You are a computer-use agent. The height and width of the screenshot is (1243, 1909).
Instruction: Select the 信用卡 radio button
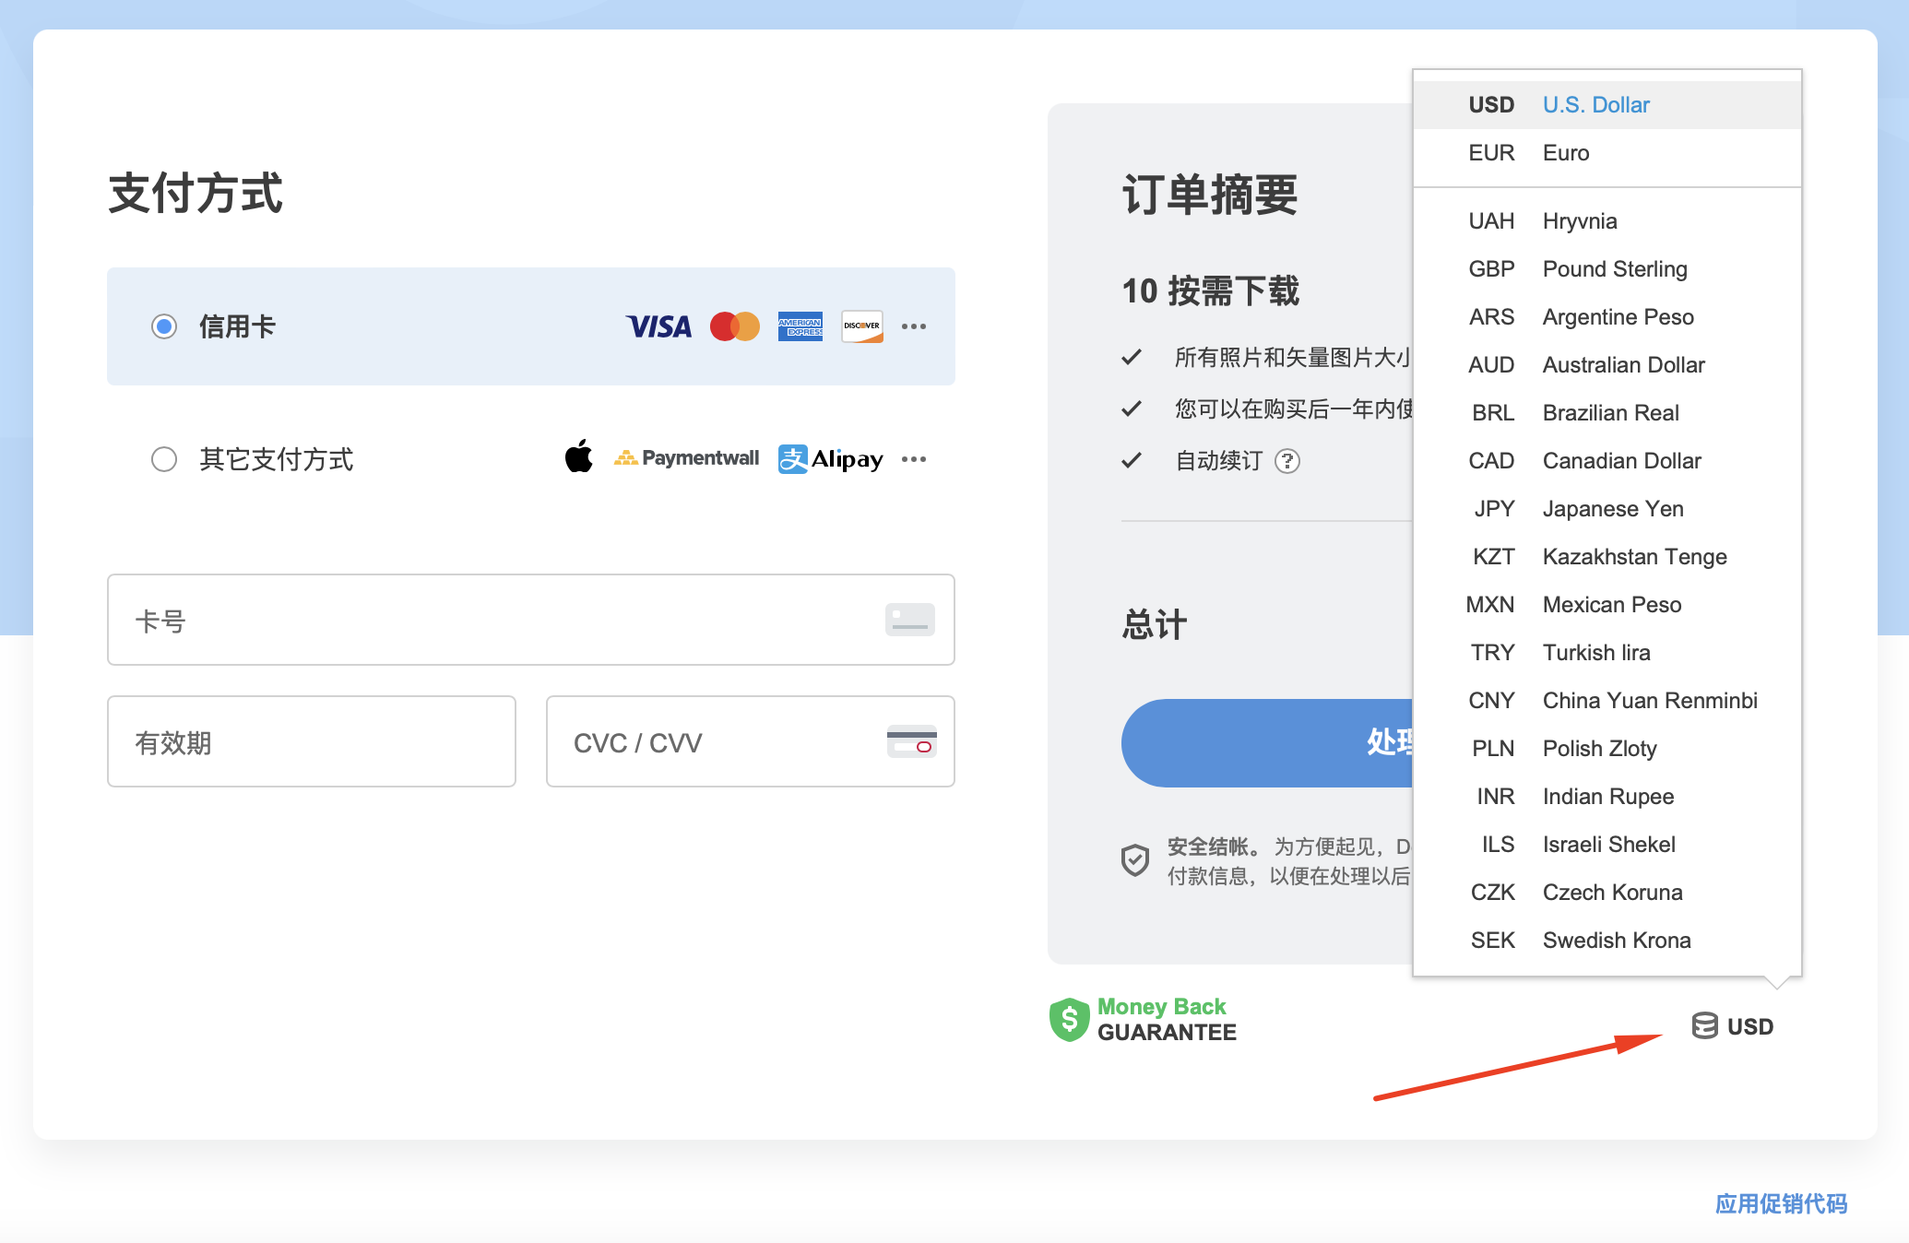tap(163, 326)
